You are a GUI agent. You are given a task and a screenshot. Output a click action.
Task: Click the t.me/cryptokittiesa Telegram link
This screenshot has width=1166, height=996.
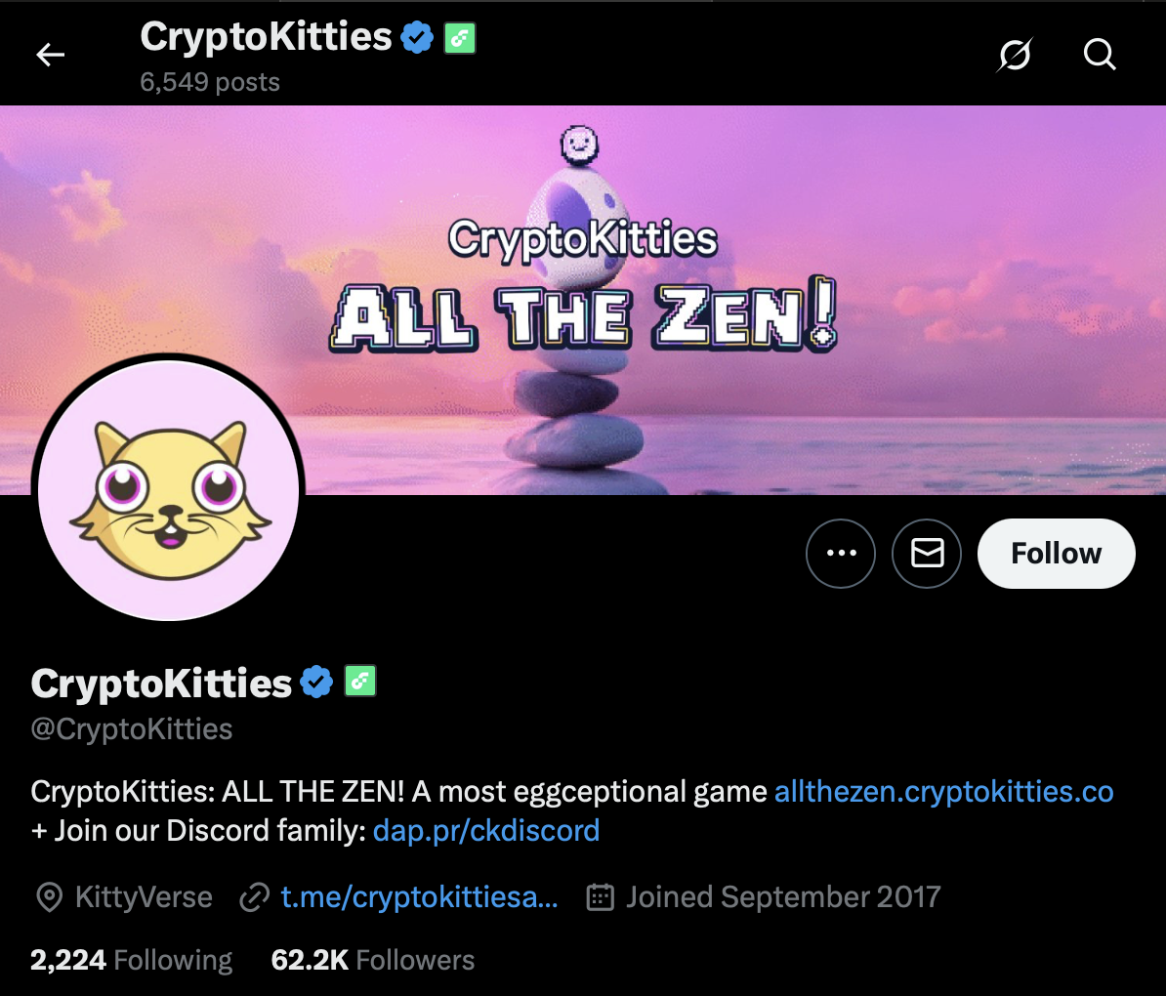[418, 896]
